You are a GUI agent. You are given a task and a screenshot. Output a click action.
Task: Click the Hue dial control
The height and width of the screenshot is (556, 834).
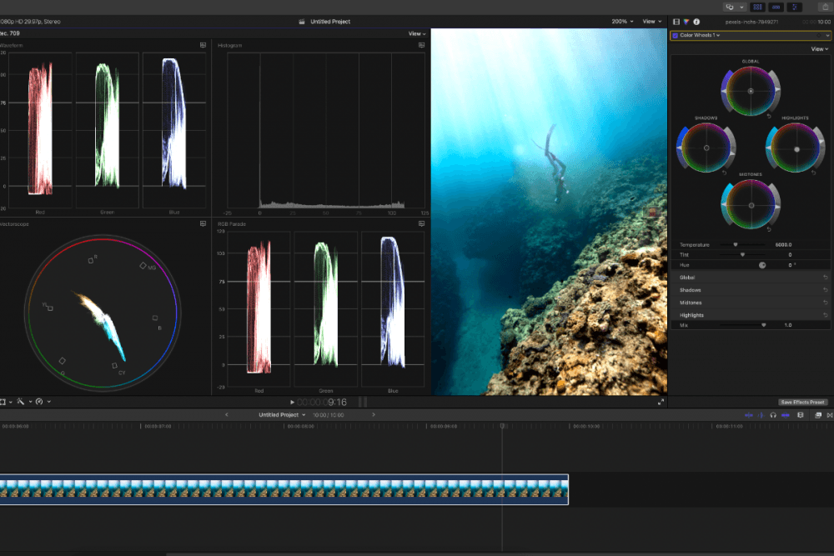coord(762,265)
